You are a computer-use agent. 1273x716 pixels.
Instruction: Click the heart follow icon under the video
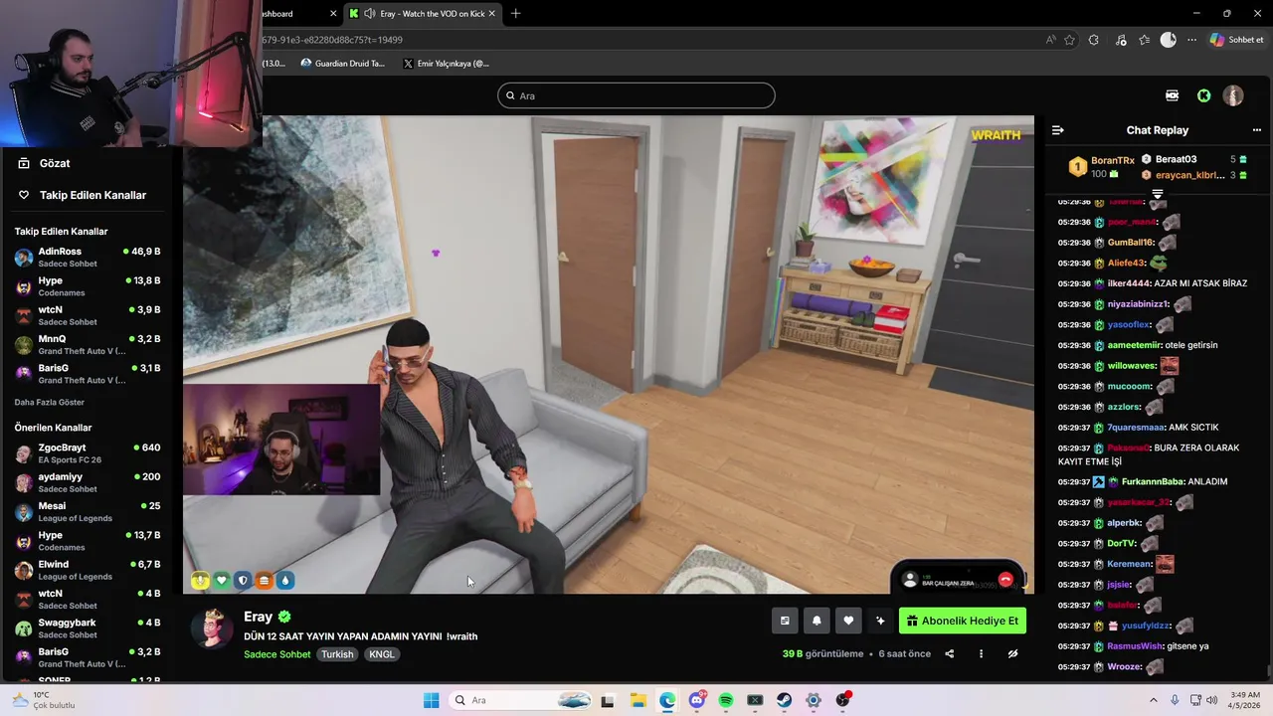point(848,621)
